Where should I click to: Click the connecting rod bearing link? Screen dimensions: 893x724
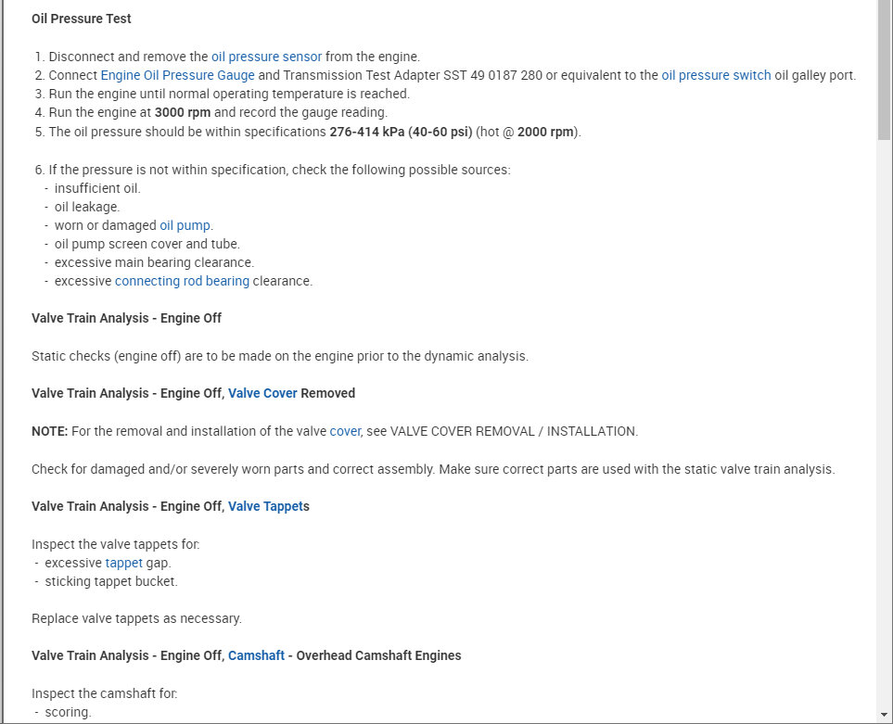(182, 281)
